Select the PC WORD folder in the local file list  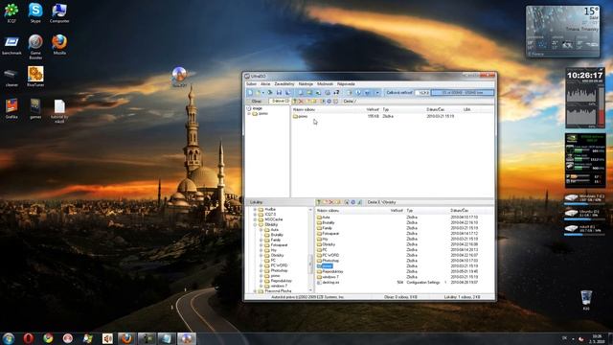tap(328, 255)
